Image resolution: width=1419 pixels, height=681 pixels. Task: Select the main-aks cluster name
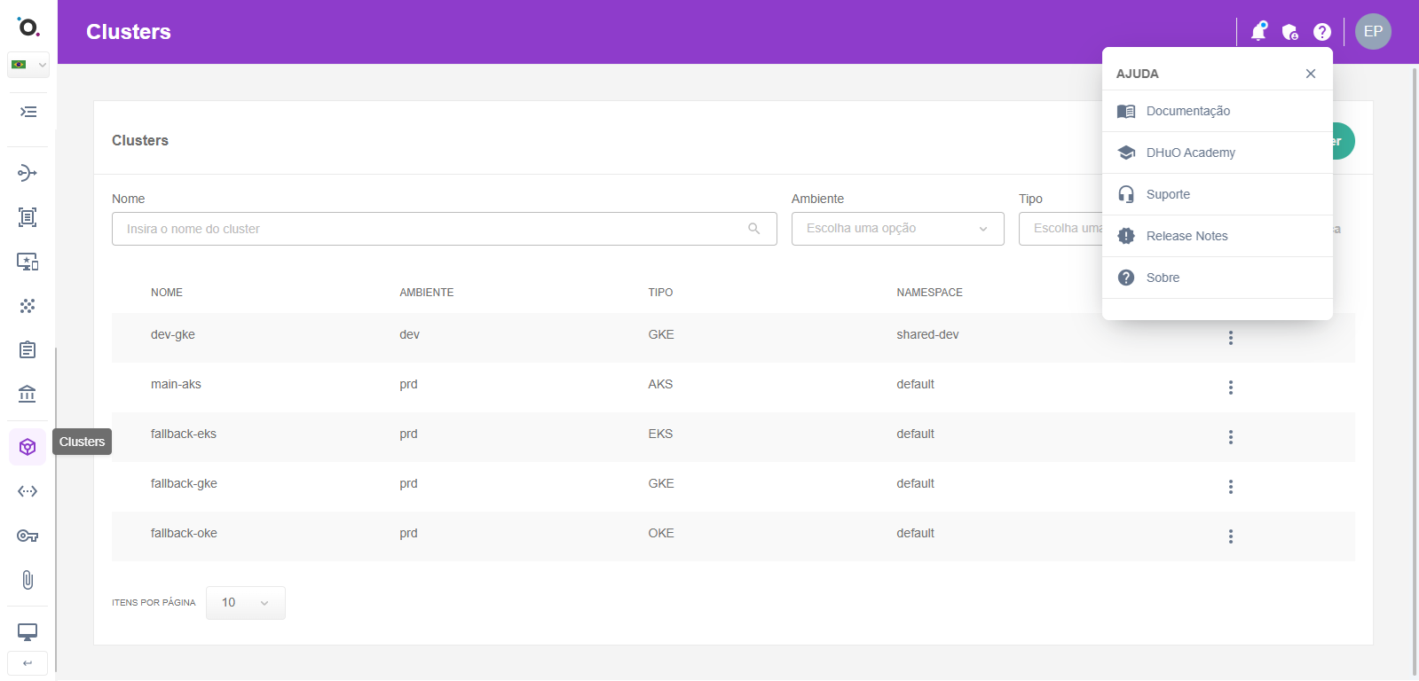click(176, 384)
